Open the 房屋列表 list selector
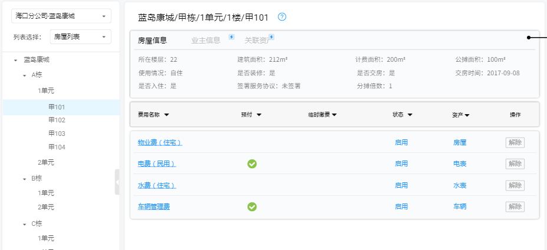Viewport: 547px width, 250px height. coord(81,36)
